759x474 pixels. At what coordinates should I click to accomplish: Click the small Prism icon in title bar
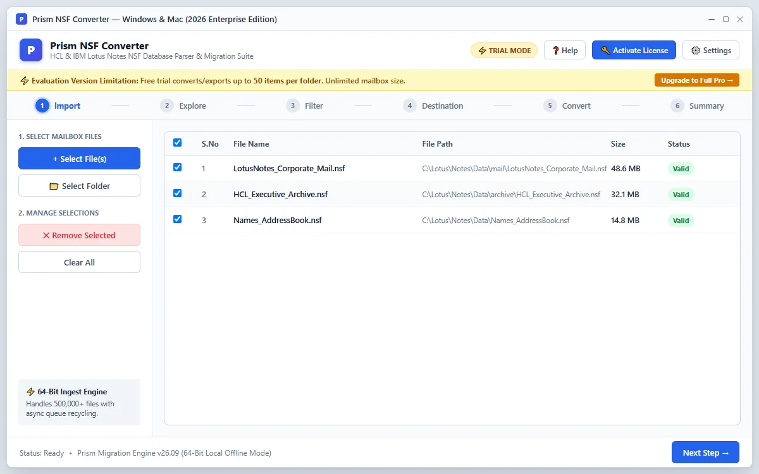(21, 19)
